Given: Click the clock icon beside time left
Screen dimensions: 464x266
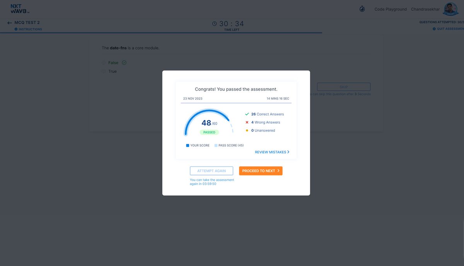Looking at the screenshot, I should pyautogui.click(x=215, y=24).
